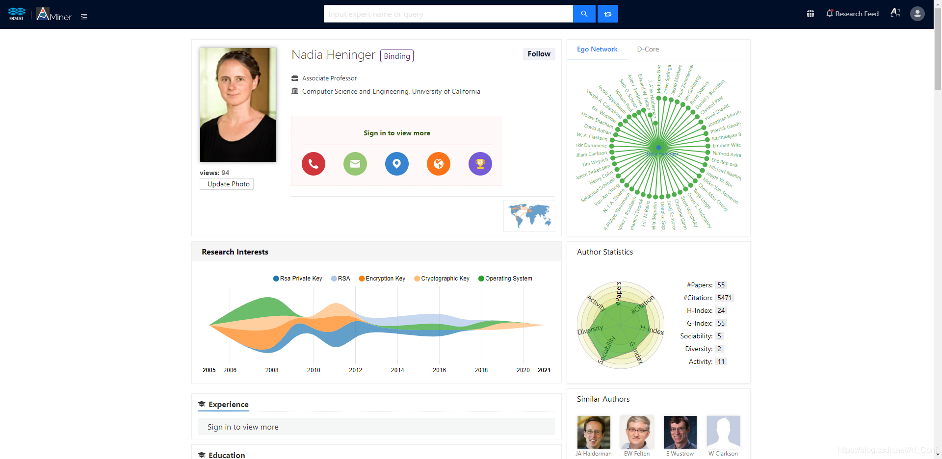This screenshot has width=942, height=459.
Task: Click the Author Statistics radar chart
Action: (x=621, y=325)
